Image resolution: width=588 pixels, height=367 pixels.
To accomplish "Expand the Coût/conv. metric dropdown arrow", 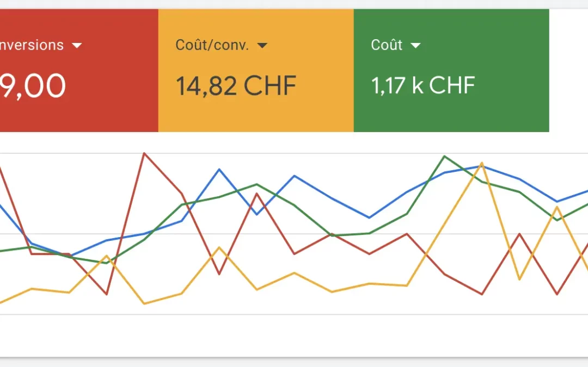I will coord(262,45).
